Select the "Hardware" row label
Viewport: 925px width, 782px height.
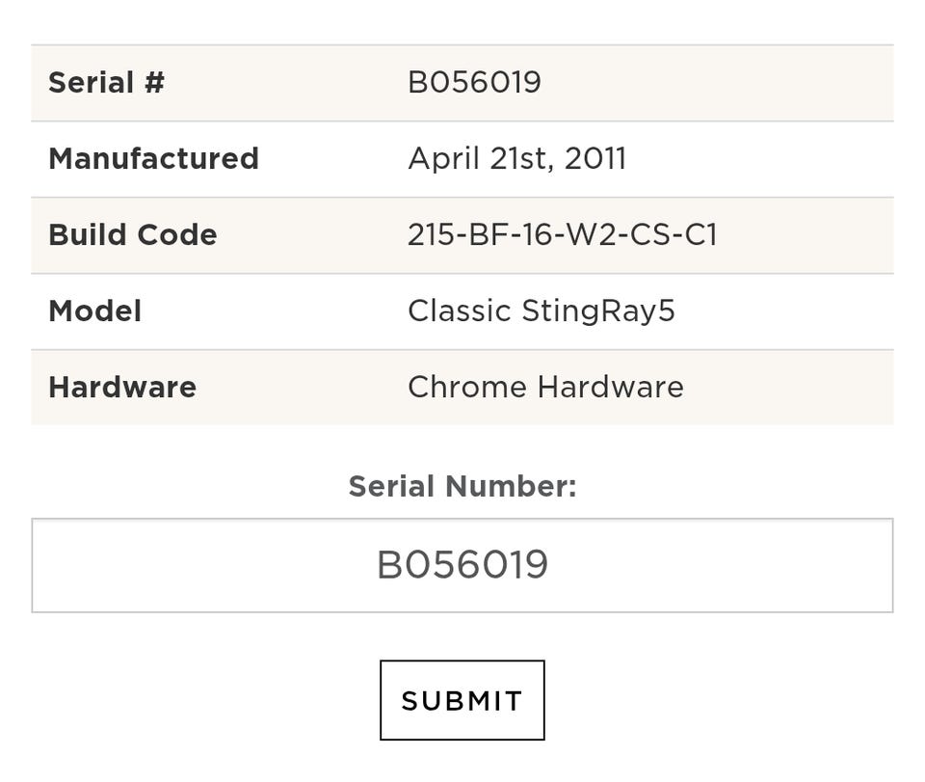tap(122, 388)
